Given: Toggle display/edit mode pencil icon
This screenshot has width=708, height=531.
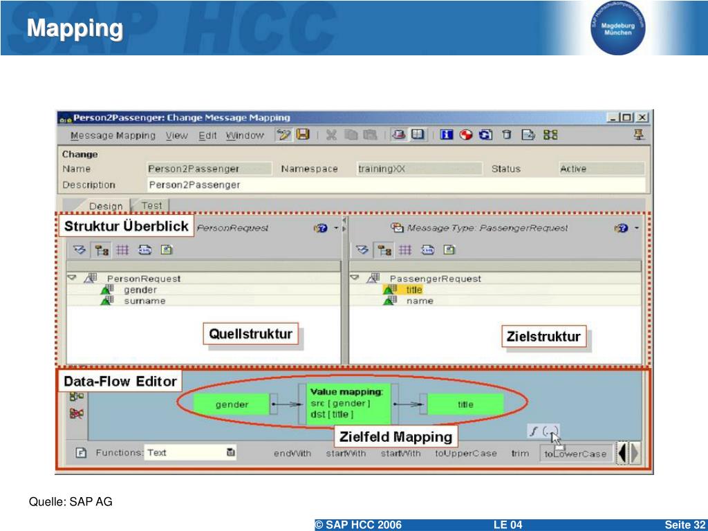Looking at the screenshot, I should pyautogui.click(x=284, y=135).
